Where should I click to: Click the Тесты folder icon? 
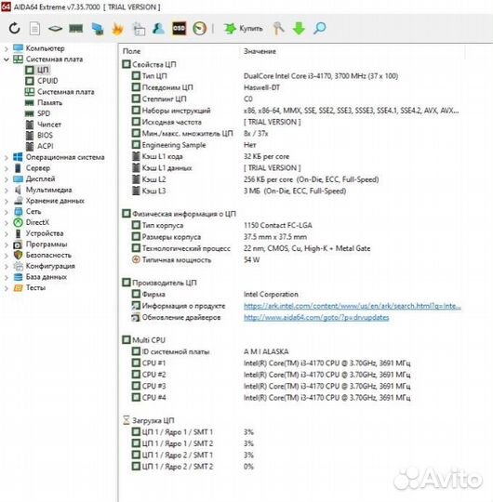pyautogui.click(x=18, y=288)
